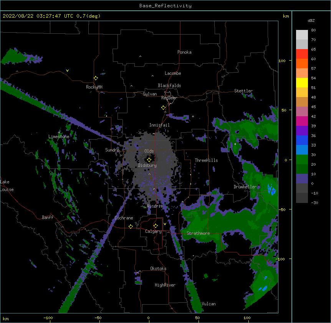Click the Olds town label
The width and height of the screenshot is (331, 323).
pyautogui.click(x=149, y=151)
